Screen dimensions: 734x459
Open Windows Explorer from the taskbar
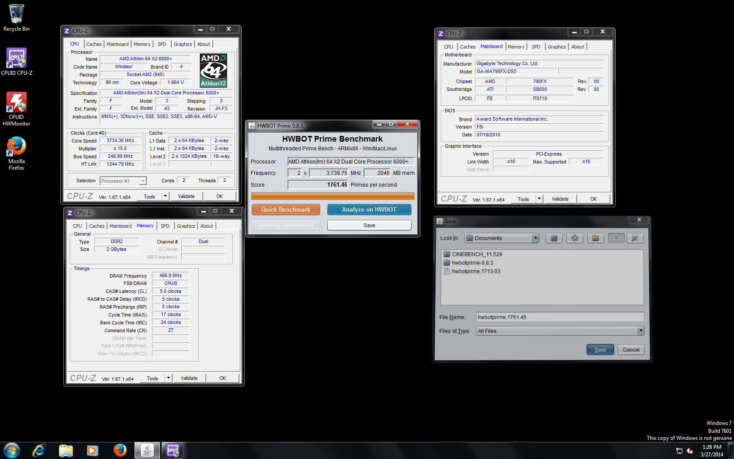[x=66, y=450]
